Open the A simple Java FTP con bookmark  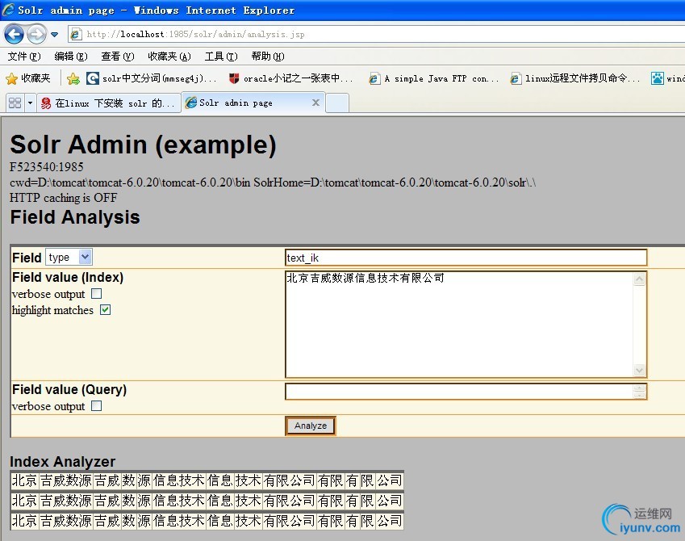click(x=433, y=78)
